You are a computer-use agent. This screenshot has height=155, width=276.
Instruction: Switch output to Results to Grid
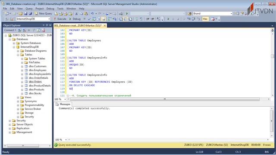(125, 19)
